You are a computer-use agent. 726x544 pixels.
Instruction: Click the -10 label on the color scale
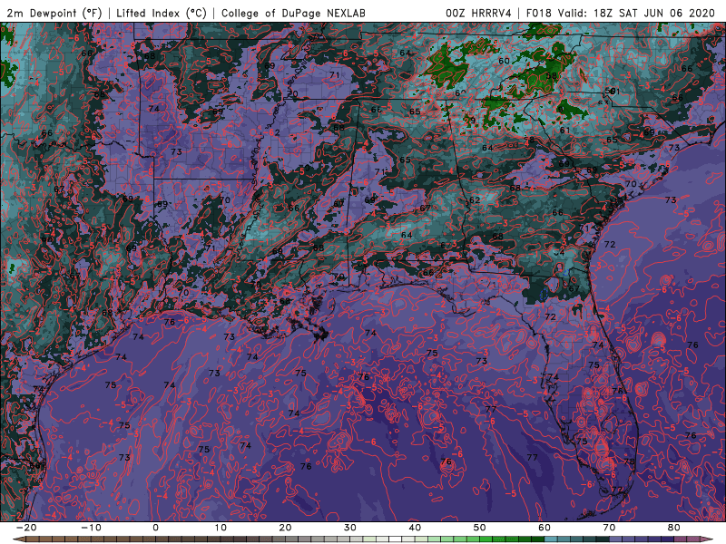[92, 528]
